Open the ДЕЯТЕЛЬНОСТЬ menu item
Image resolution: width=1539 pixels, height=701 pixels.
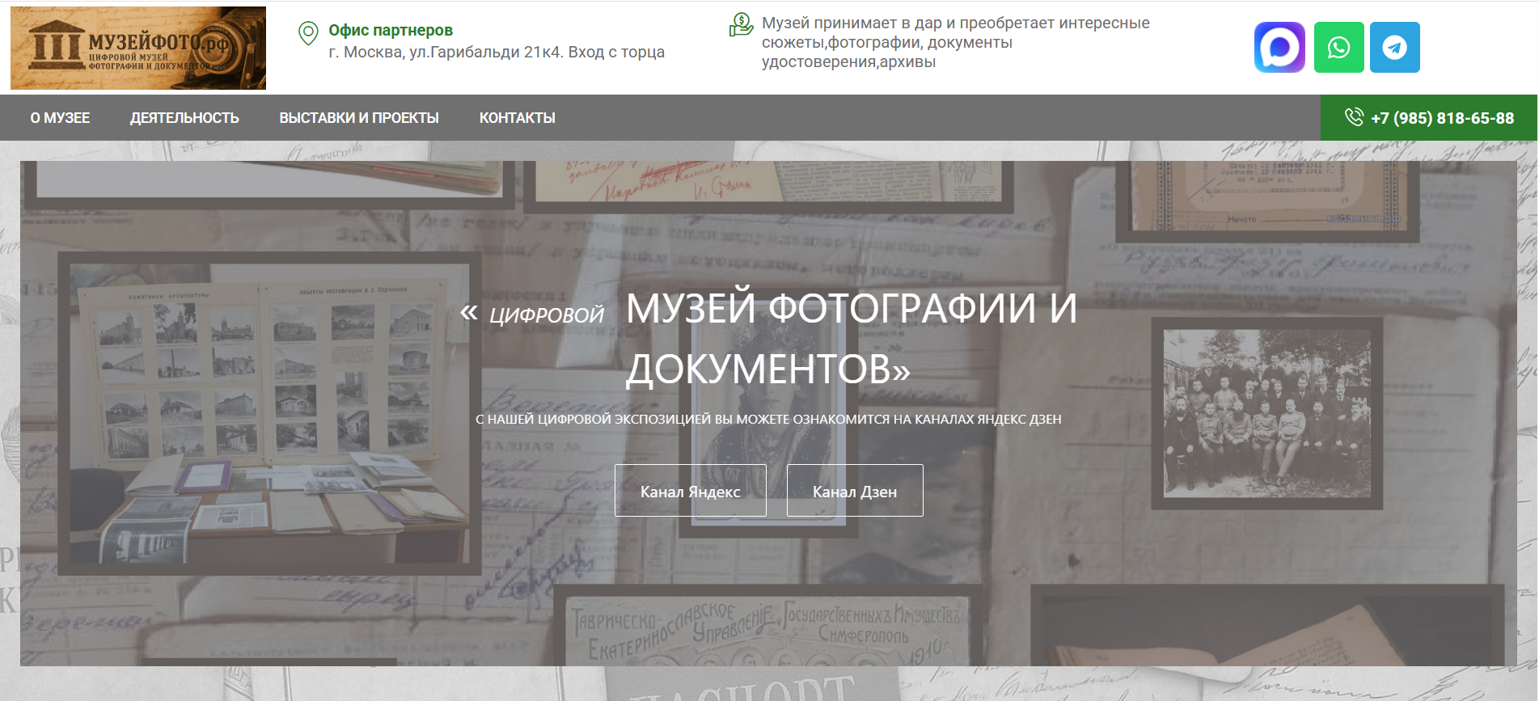click(184, 118)
